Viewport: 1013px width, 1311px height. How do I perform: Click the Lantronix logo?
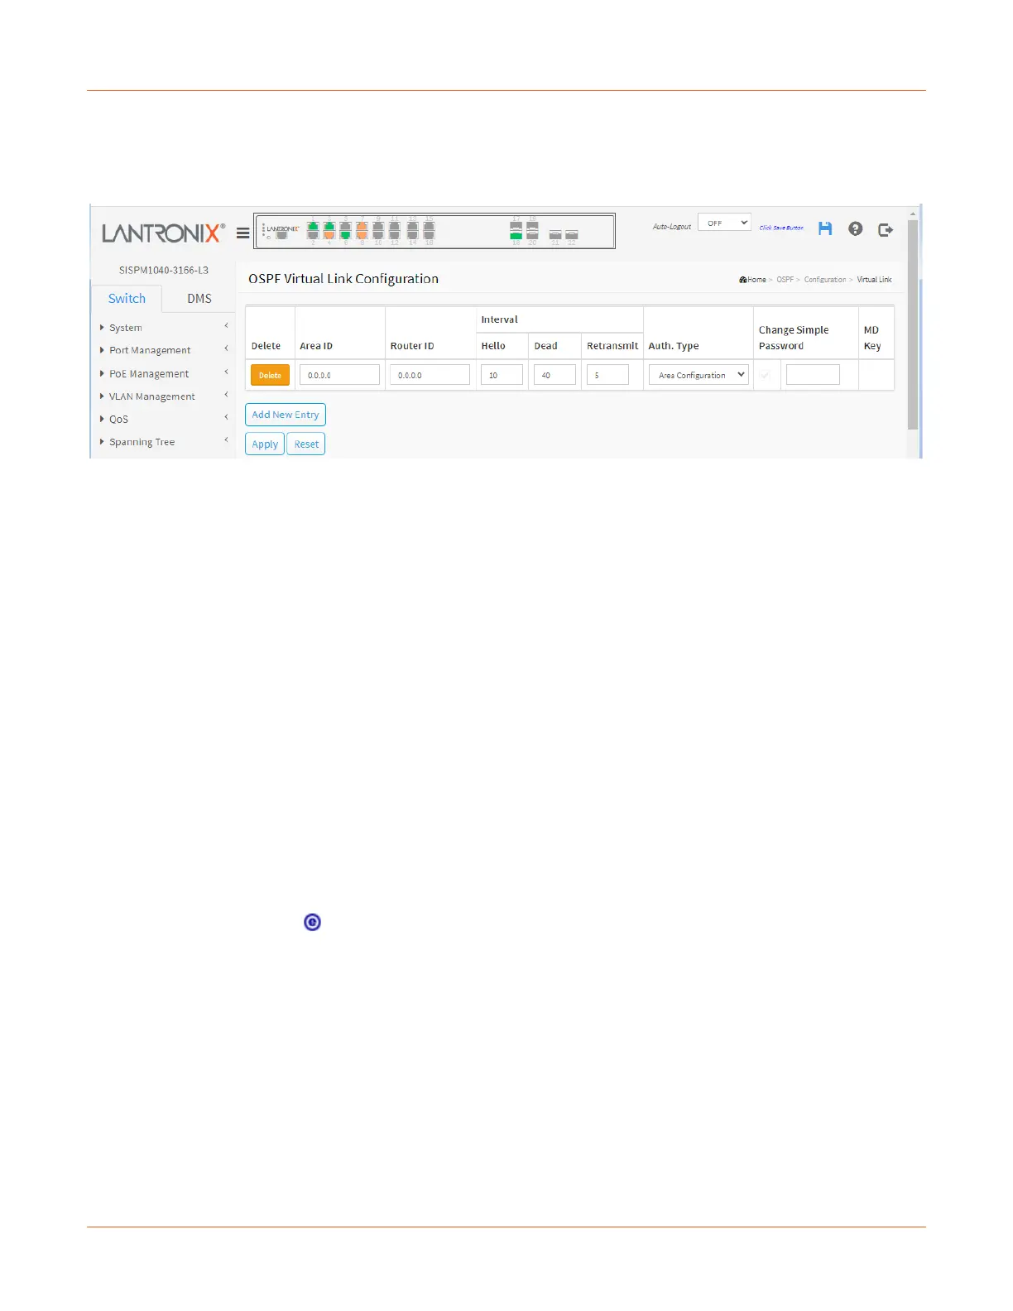point(163,233)
